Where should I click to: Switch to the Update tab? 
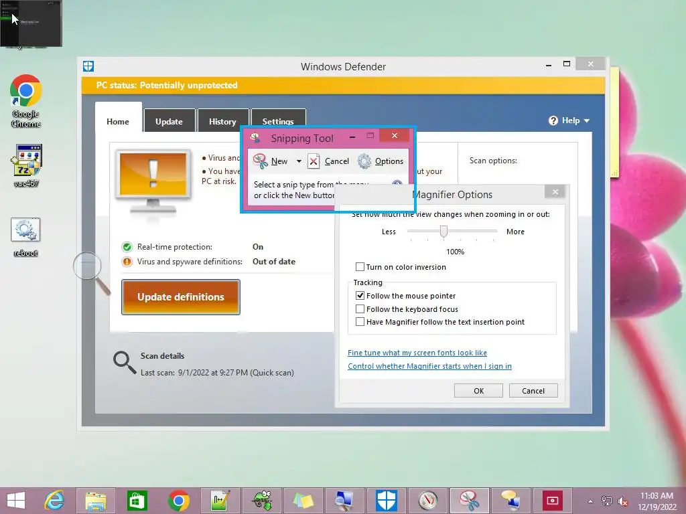[x=169, y=122]
